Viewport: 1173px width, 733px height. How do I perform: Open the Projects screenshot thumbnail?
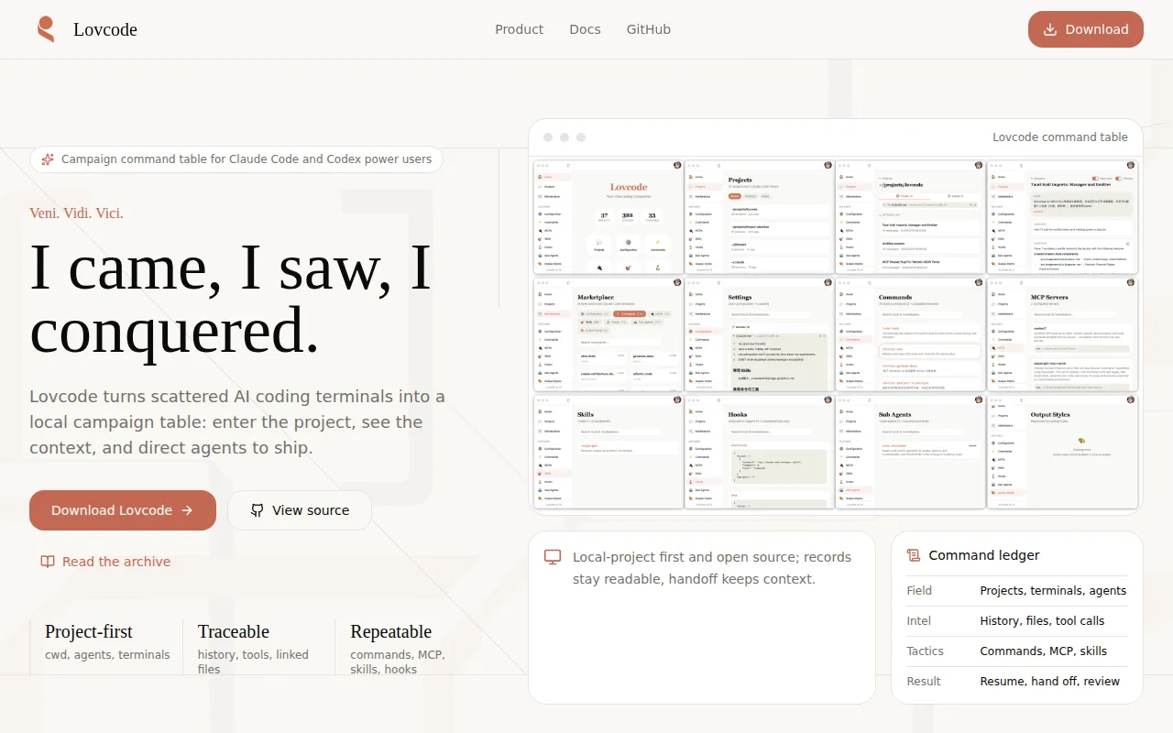coord(760,217)
